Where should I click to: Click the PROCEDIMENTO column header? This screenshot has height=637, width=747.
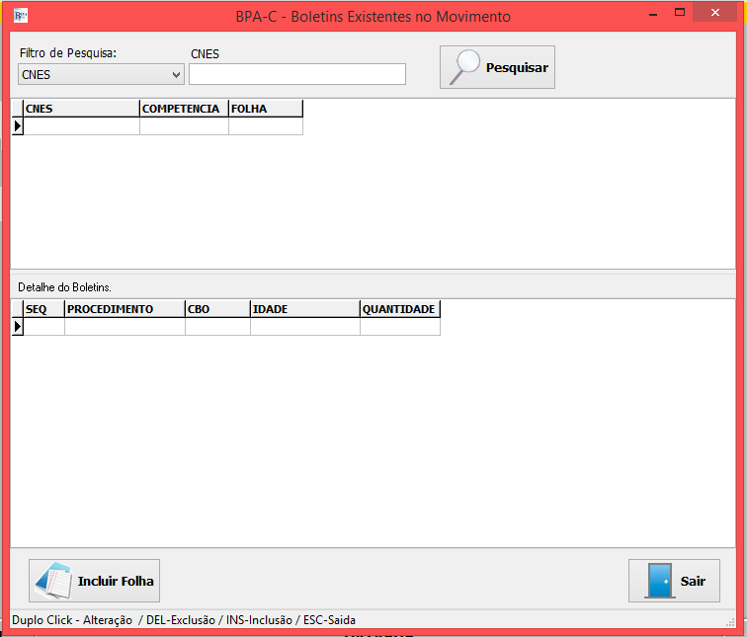coord(124,309)
